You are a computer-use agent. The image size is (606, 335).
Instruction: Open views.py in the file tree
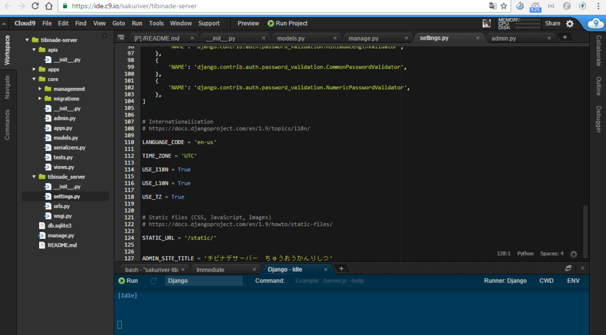coord(63,167)
